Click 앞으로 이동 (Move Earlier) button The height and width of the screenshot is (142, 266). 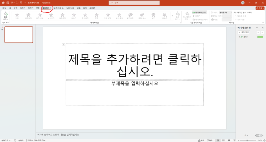point(240,16)
